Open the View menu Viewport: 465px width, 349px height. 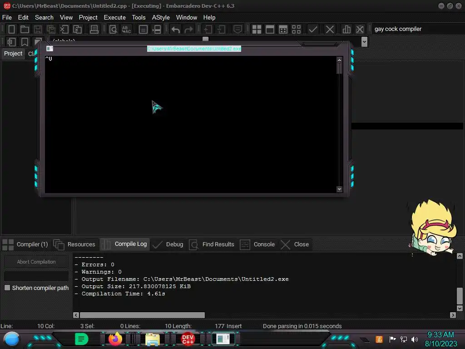66,18
